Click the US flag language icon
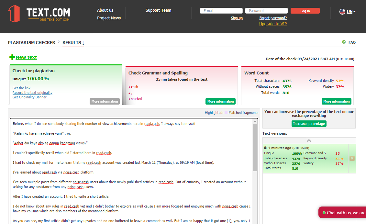 342,11
